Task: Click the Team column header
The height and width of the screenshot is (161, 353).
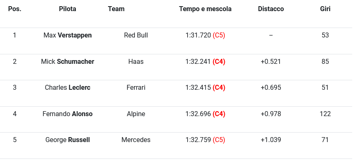Action: (116, 9)
